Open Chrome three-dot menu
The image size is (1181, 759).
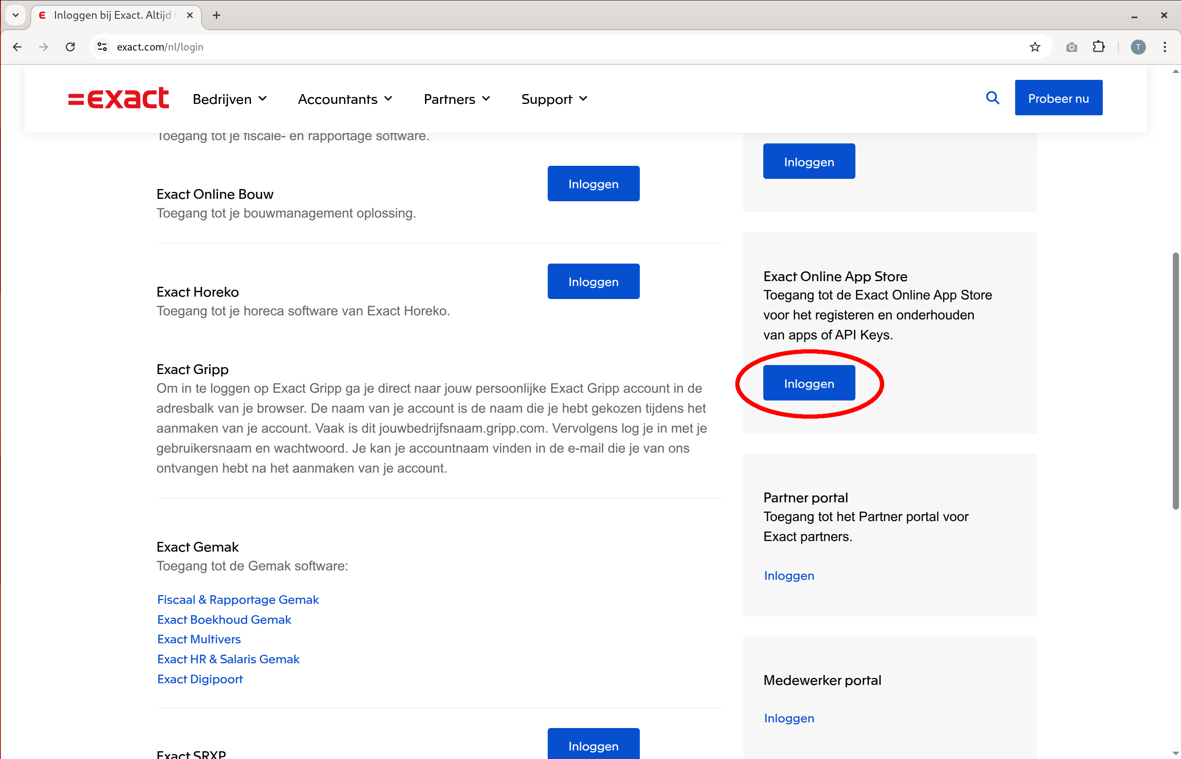point(1164,47)
